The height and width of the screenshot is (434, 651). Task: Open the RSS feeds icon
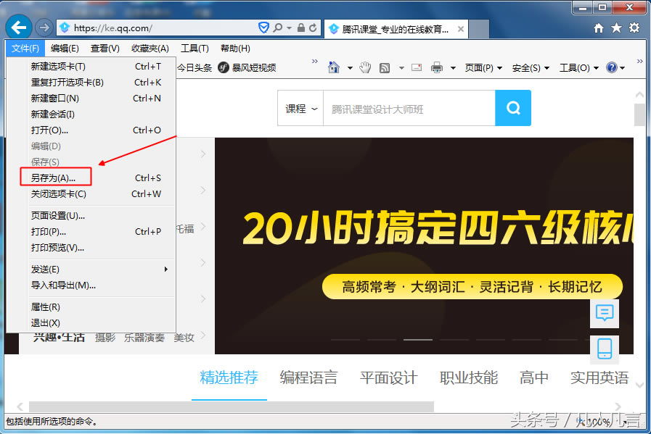coord(384,67)
